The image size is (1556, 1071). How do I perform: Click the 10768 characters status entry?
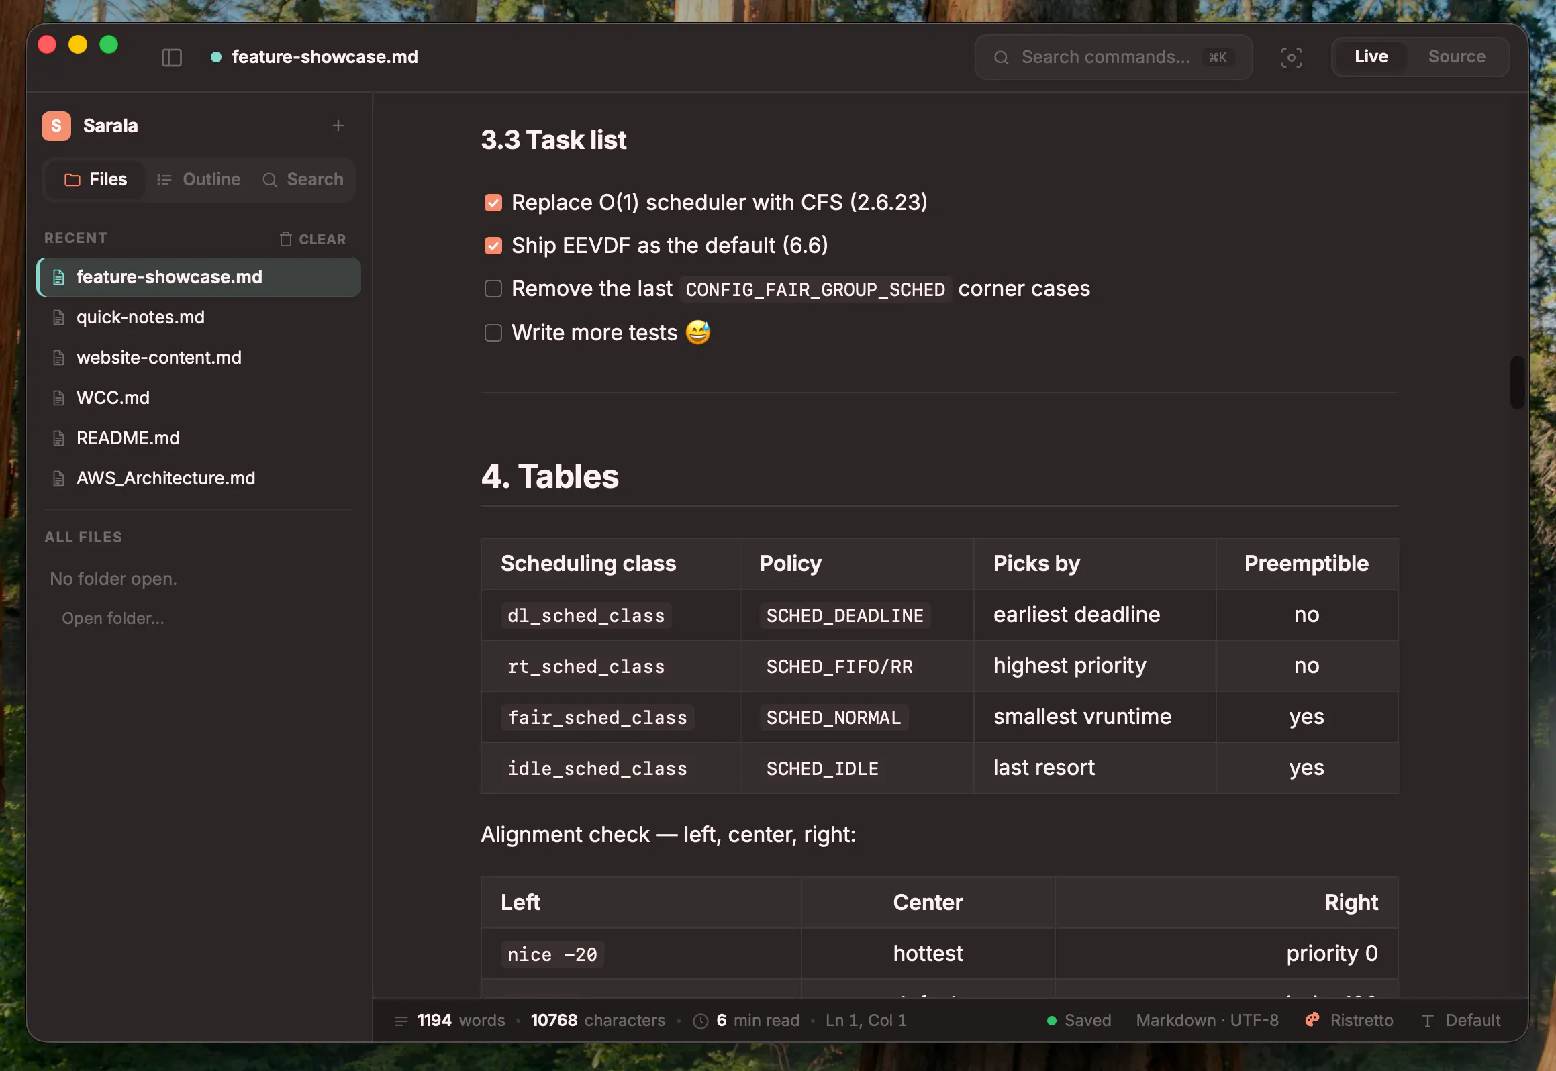click(597, 1021)
